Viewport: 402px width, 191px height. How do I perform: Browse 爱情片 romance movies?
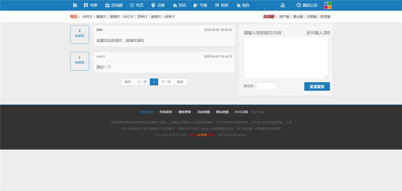(115, 17)
